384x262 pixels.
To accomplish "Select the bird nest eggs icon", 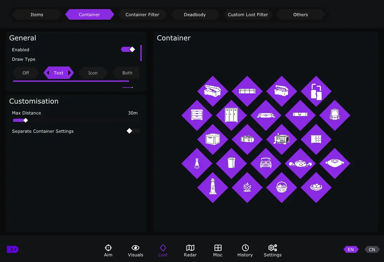I will pyautogui.click(x=316, y=187).
